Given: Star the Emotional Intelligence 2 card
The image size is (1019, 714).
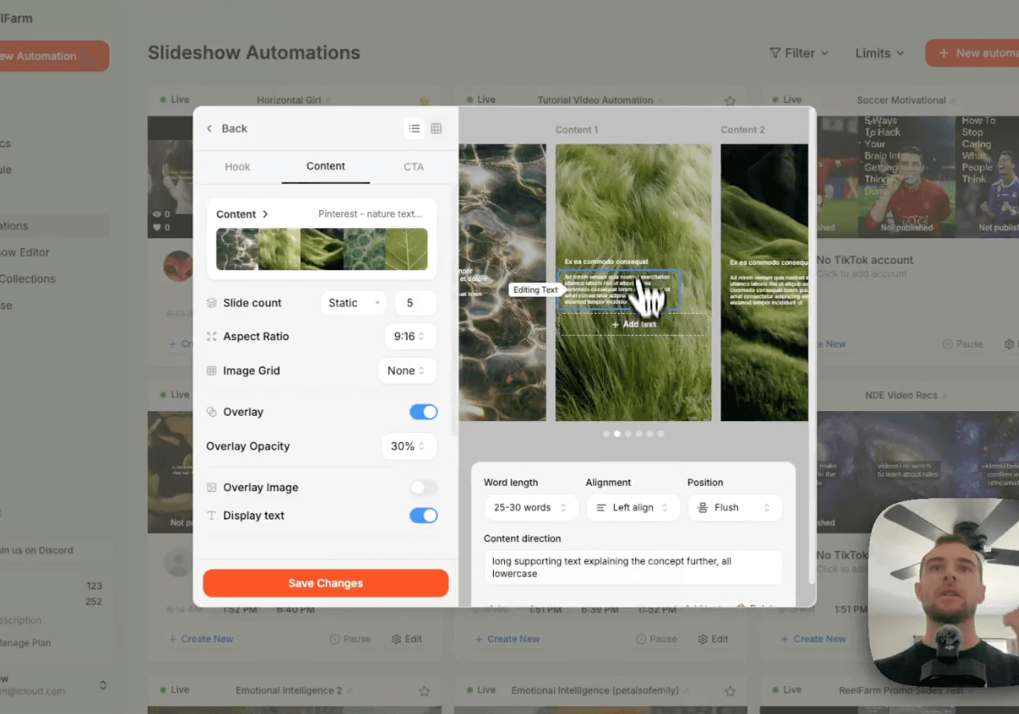Looking at the screenshot, I should pyautogui.click(x=424, y=691).
